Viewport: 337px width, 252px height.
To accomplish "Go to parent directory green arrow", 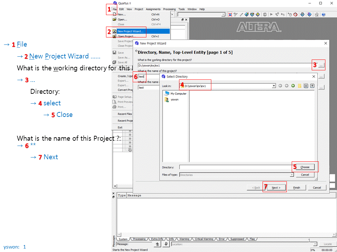I will tap(293, 86).
